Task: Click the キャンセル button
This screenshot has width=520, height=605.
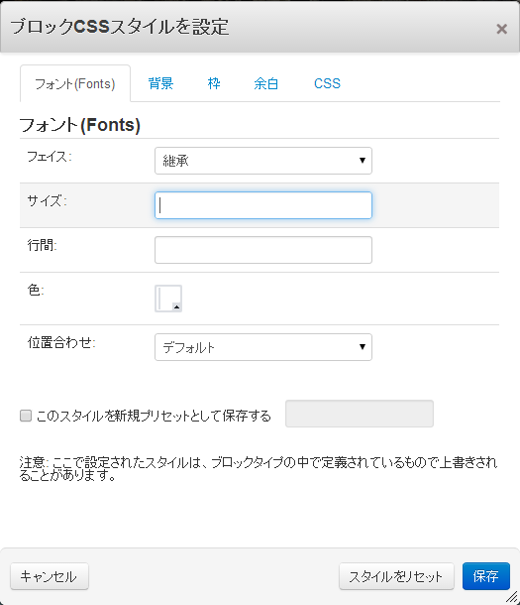Action: click(50, 576)
